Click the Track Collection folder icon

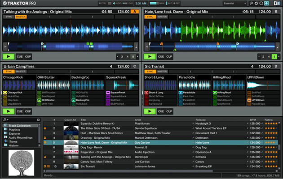click(5, 125)
